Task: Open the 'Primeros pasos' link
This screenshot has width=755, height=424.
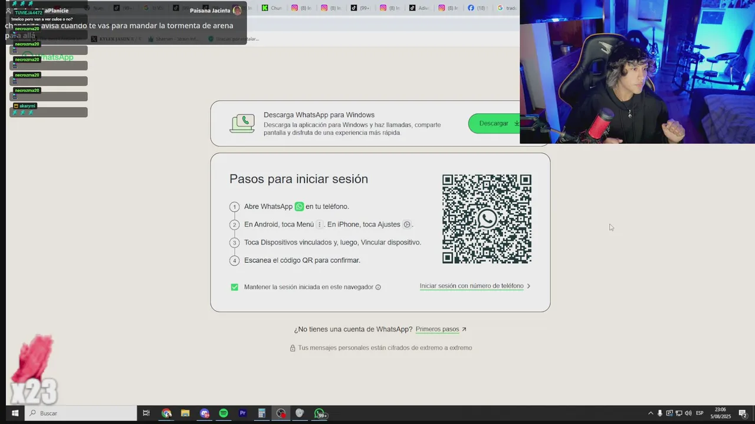Action: click(x=437, y=329)
